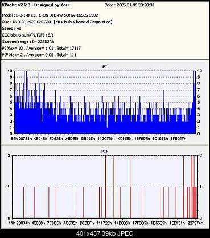Select the Speed 4x line

click(x=11, y=29)
